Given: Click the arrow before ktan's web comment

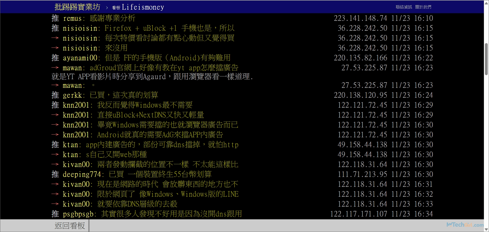Looking at the screenshot, I should pos(55,155).
